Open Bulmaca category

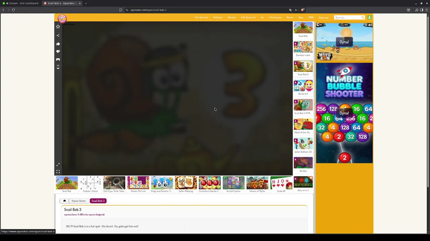[x=218, y=17]
